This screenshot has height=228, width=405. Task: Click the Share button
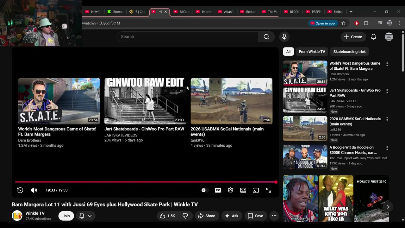click(x=206, y=216)
